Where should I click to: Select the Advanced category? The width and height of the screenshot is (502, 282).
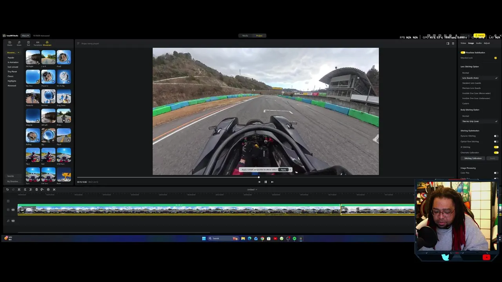tap(12, 86)
